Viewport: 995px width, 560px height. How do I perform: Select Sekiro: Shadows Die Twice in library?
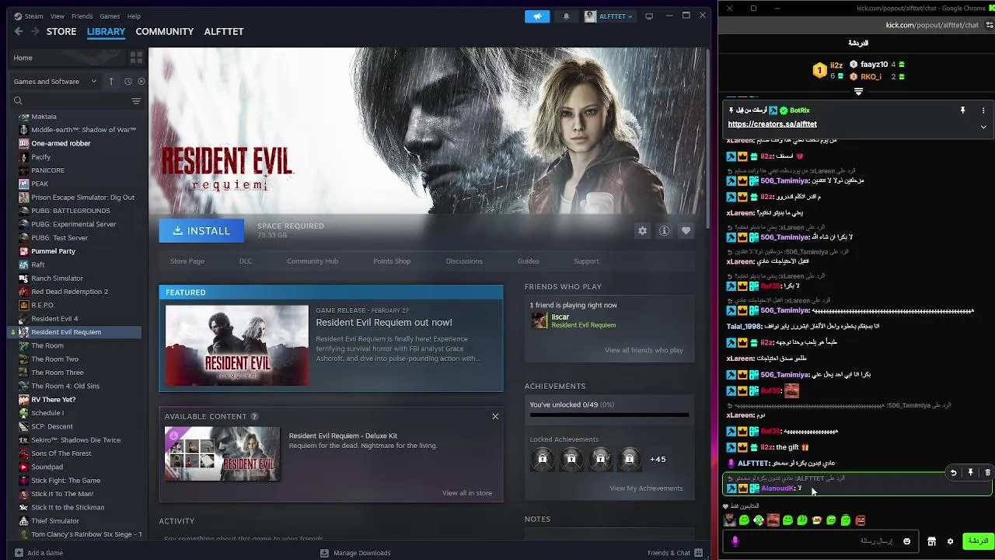[x=75, y=440]
